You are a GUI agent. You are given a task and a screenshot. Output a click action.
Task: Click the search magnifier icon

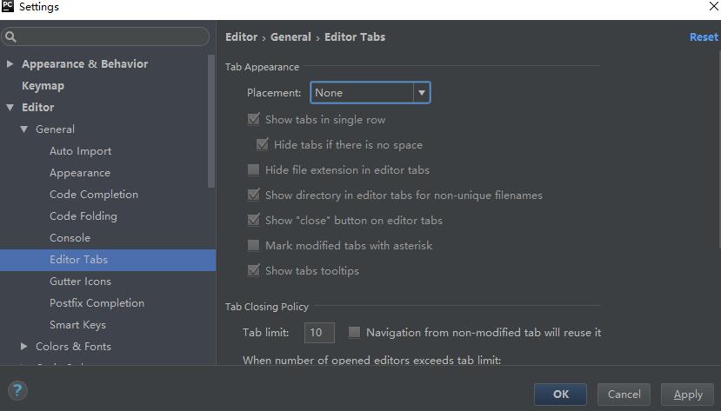[x=10, y=36]
